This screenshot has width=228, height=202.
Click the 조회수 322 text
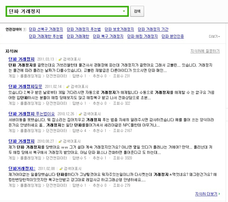click(x=122, y=103)
